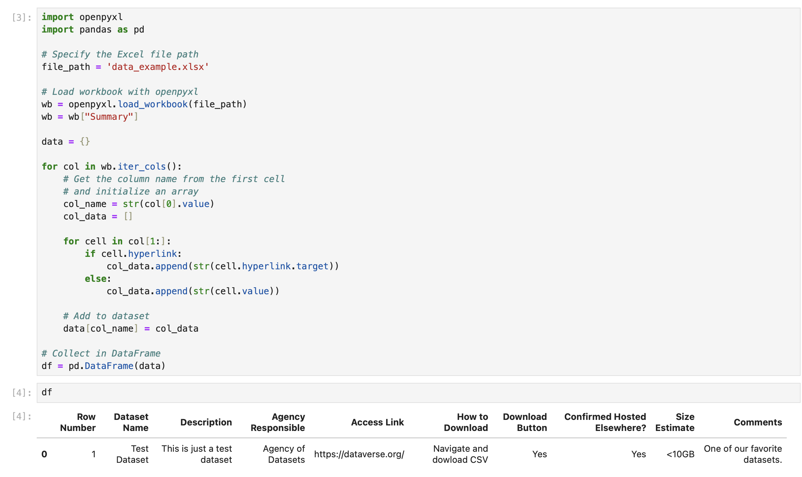This screenshot has width=802, height=477.
Task: Click the Download Button column header
Action: (x=525, y=422)
